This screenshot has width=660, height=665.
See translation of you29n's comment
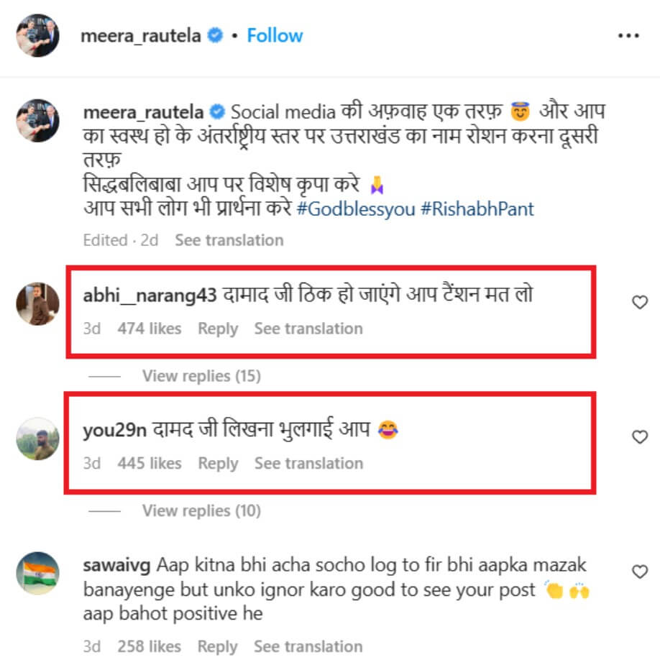pos(308,463)
